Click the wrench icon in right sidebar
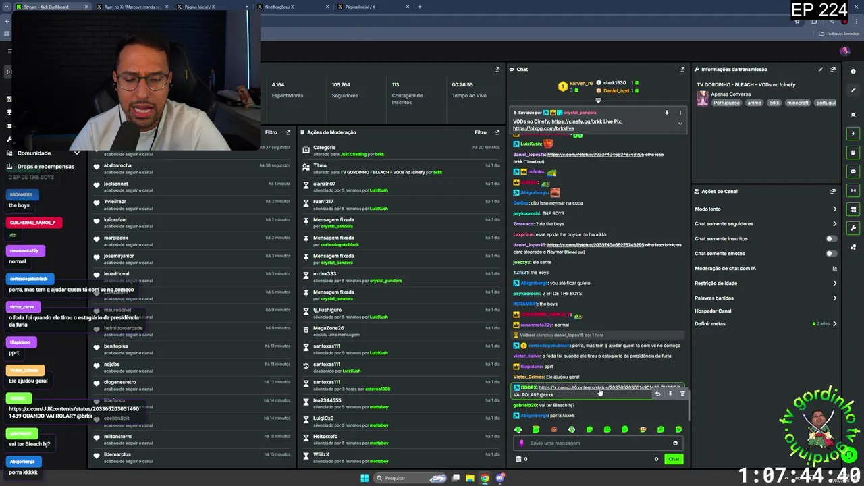This screenshot has height=486, width=864. click(x=853, y=228)
